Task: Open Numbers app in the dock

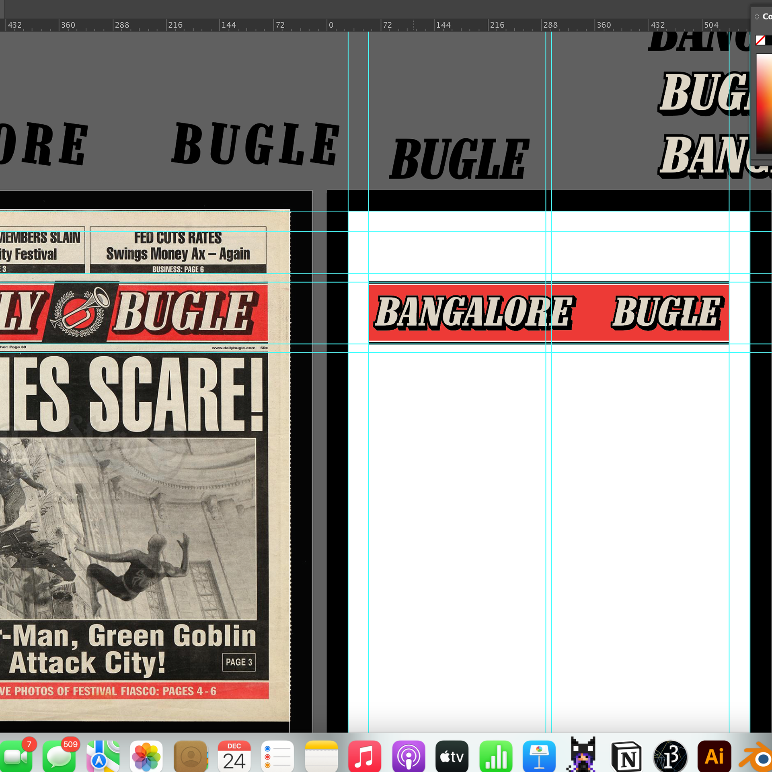Action: [496, 756]
